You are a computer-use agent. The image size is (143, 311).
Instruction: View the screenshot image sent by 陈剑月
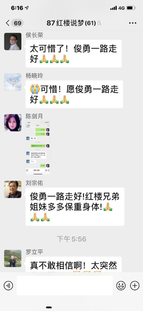click(38, 148)
